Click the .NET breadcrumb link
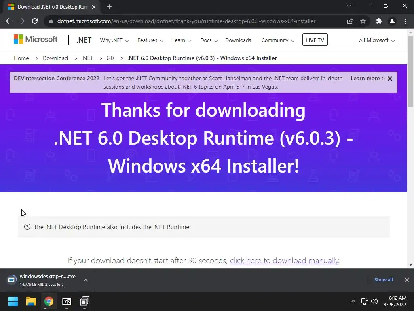Viewport: 414px width, 311px height. (87, 58)
